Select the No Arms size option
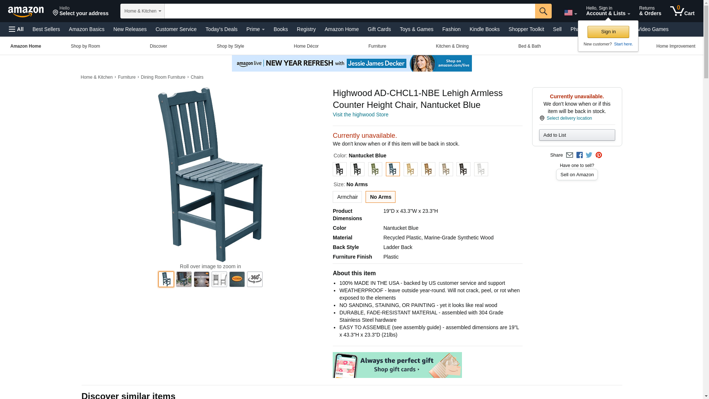709x399 pixels. pyautogui.click(x=380, y=197)
